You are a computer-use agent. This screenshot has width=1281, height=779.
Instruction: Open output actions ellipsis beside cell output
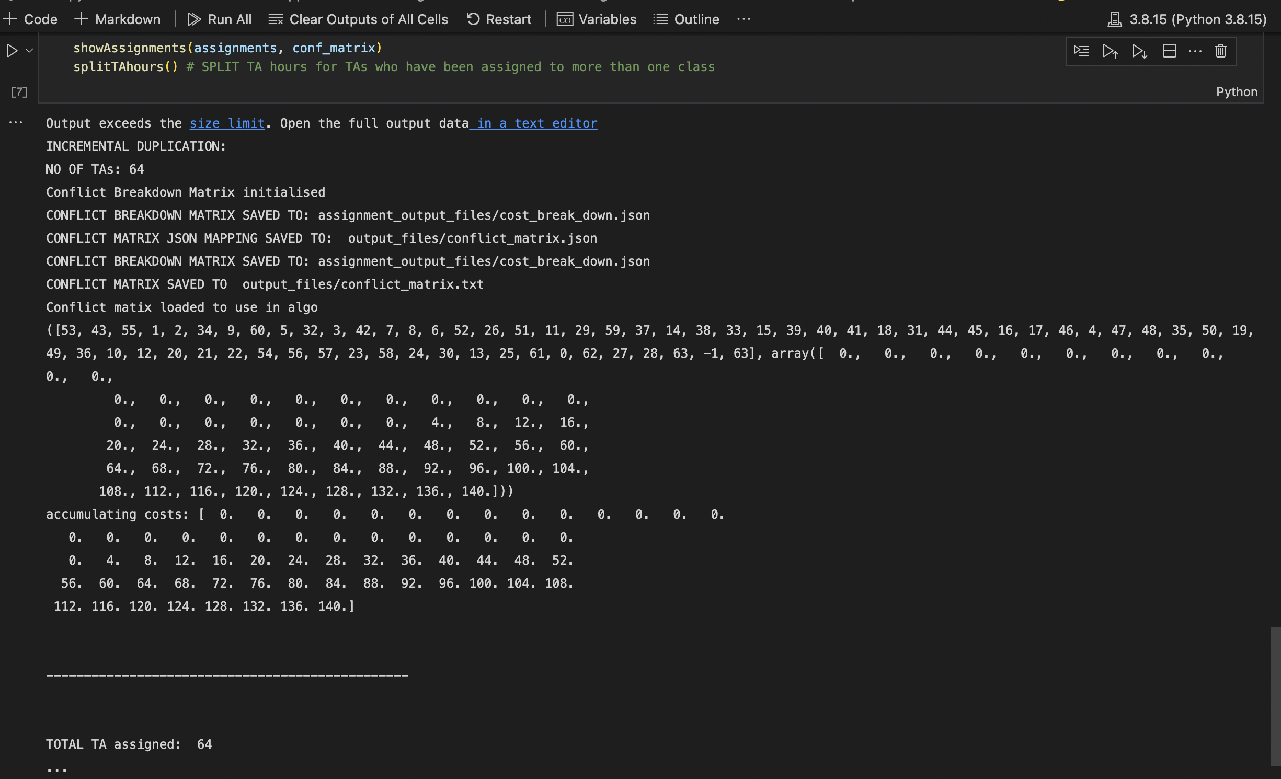(16, 123)
